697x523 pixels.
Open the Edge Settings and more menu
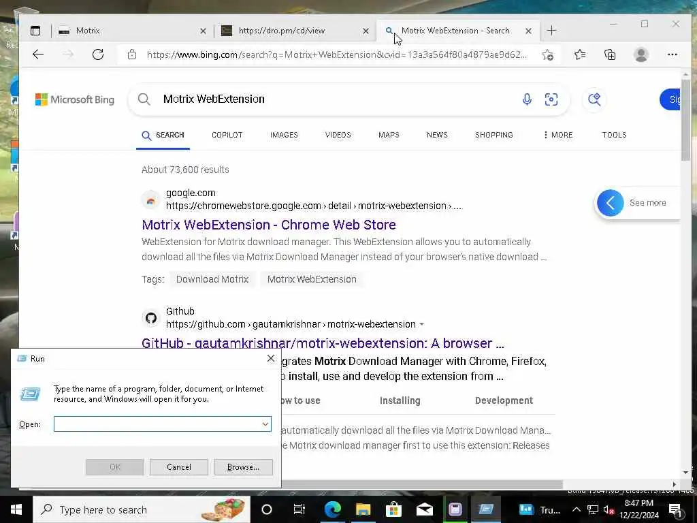[672, 54]
